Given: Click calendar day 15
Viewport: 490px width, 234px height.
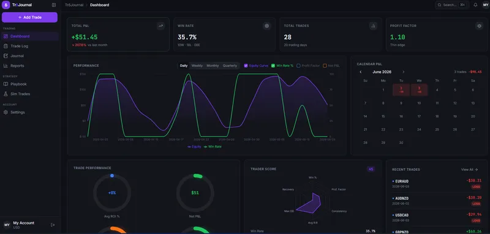Looking at the screenshot, I should pos(383,116).
